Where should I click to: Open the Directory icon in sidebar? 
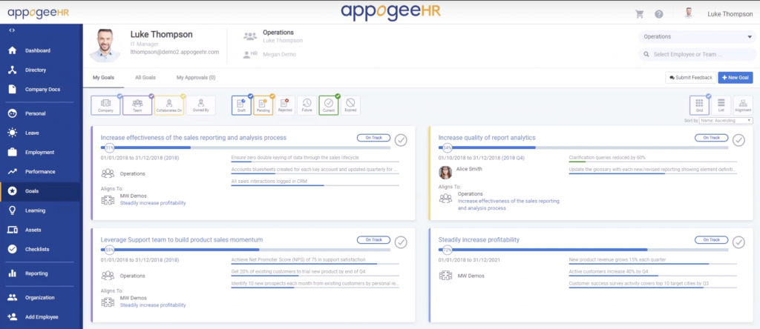click(x=12, y=70)
